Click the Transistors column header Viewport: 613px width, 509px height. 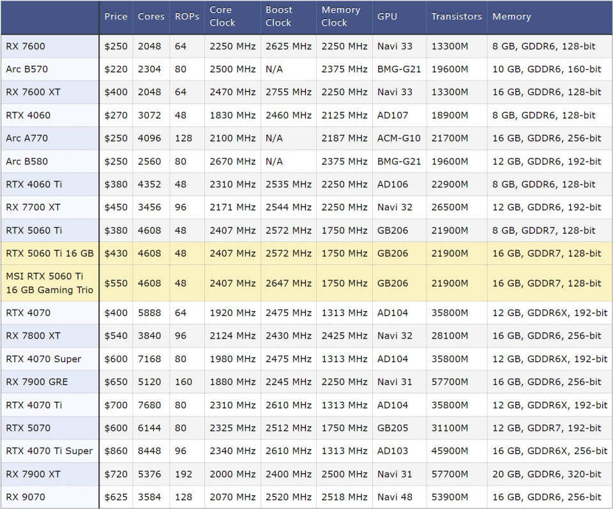tap(456, 17)
